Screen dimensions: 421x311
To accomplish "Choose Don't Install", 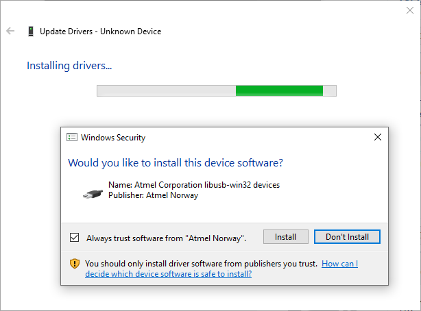I will tap(347, 236).
